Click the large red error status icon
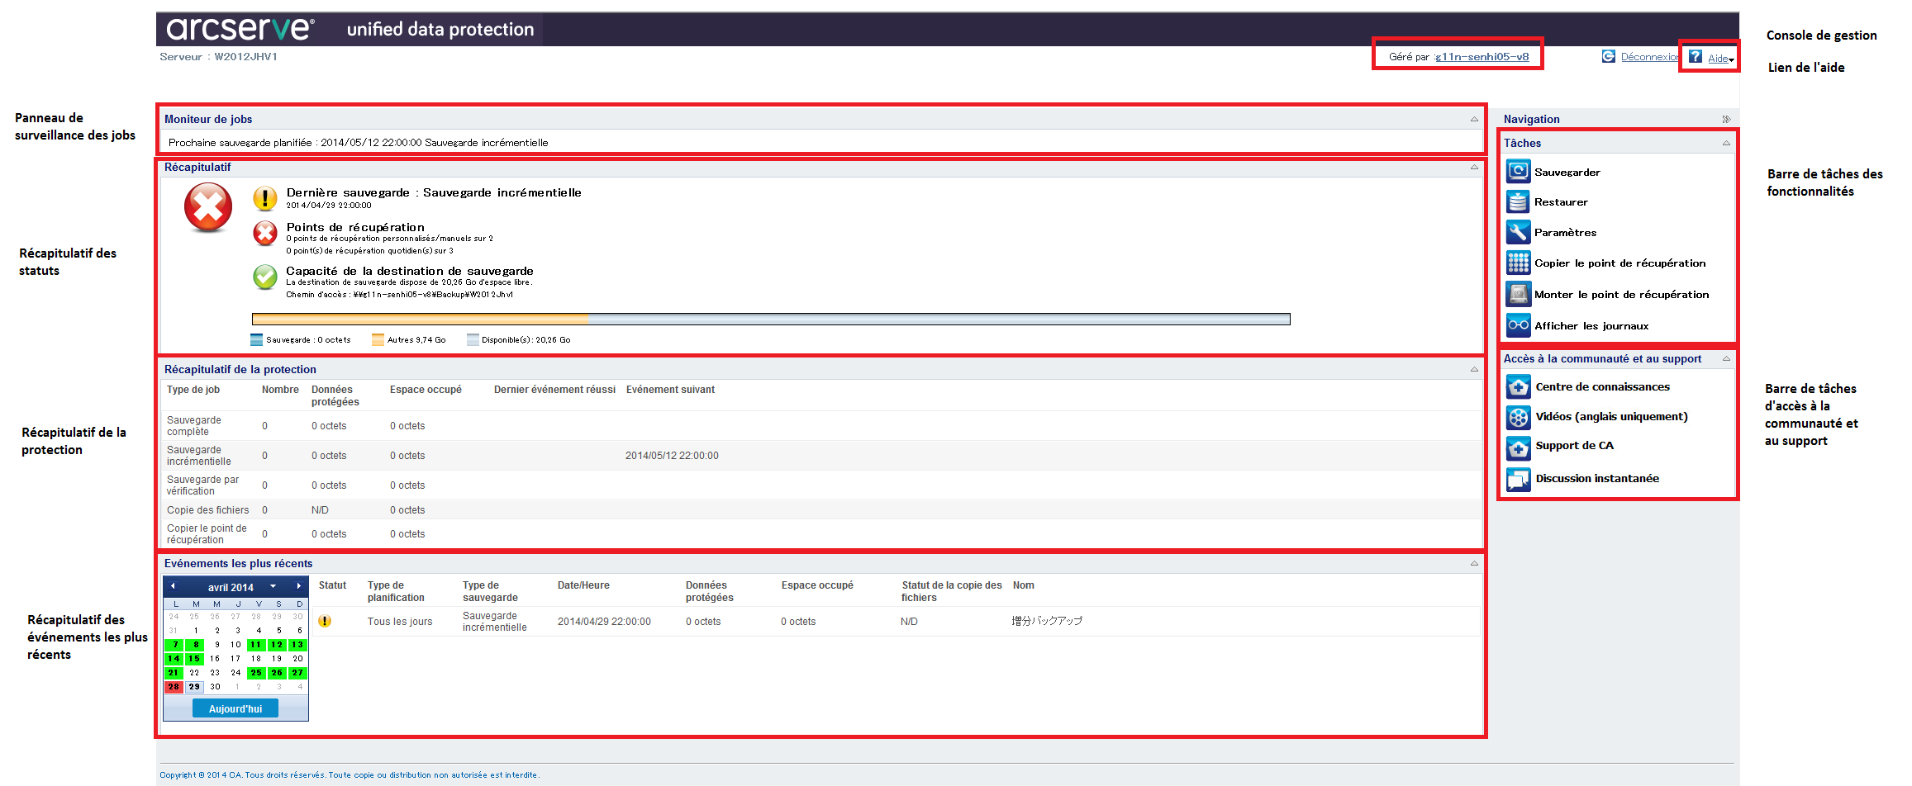 point(208,207)
